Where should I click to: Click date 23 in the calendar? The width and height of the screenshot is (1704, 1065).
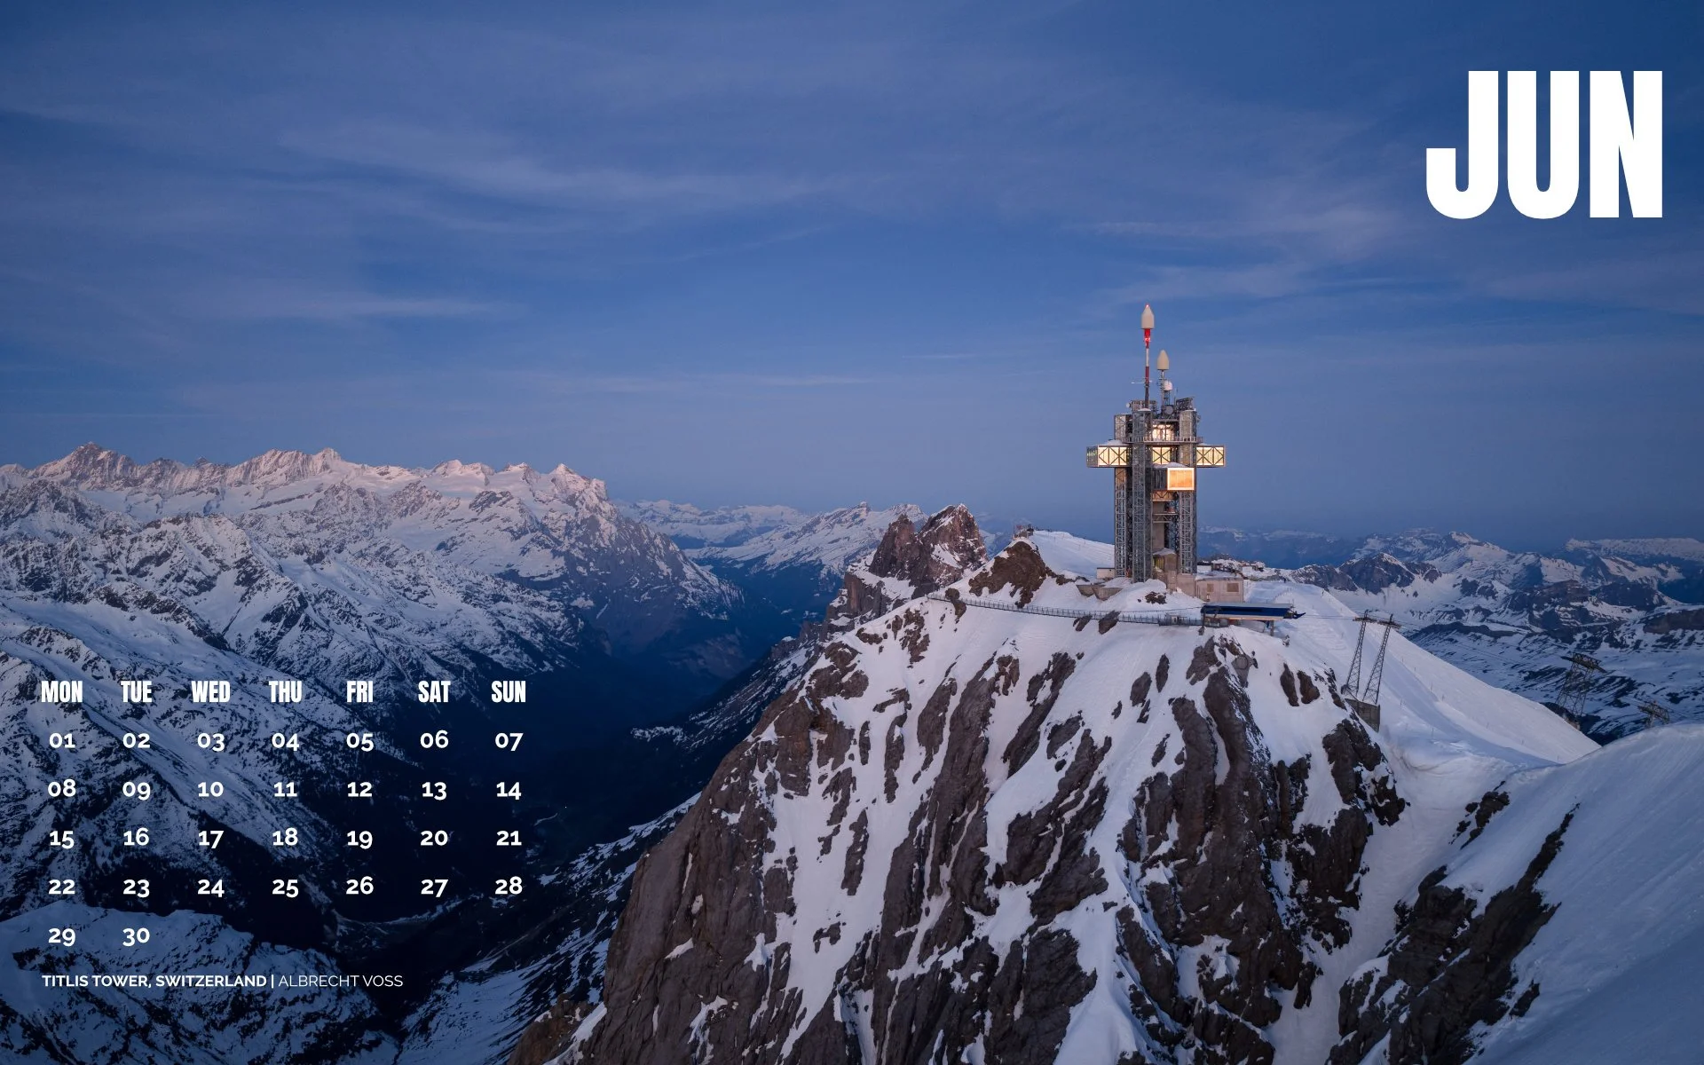(x=137, y=887)
